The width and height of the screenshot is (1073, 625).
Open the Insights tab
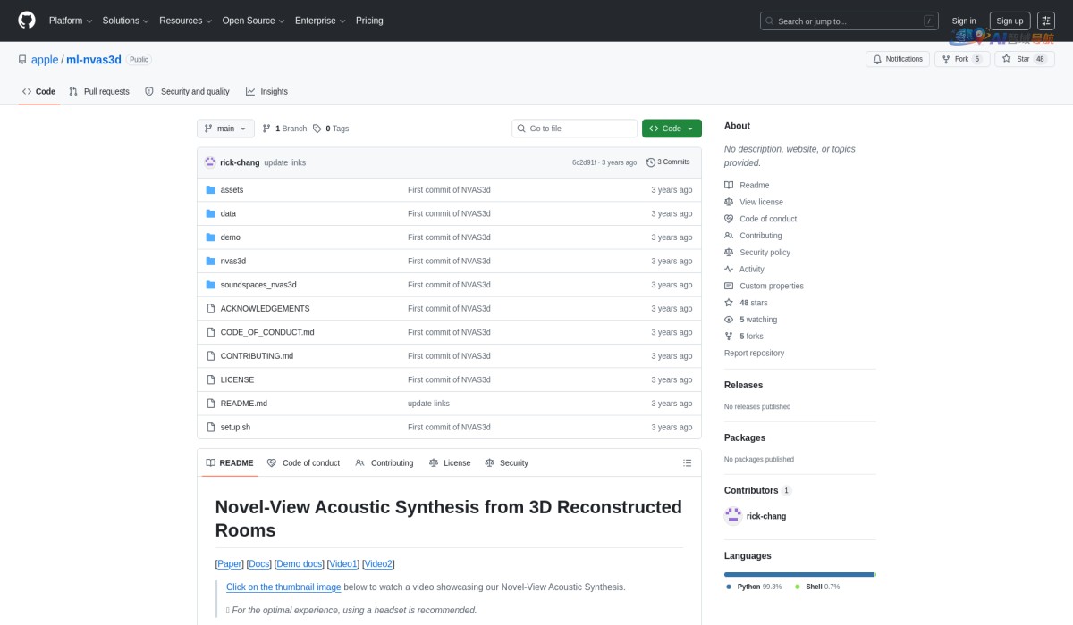pyautogui.click(x=266, y=91)
